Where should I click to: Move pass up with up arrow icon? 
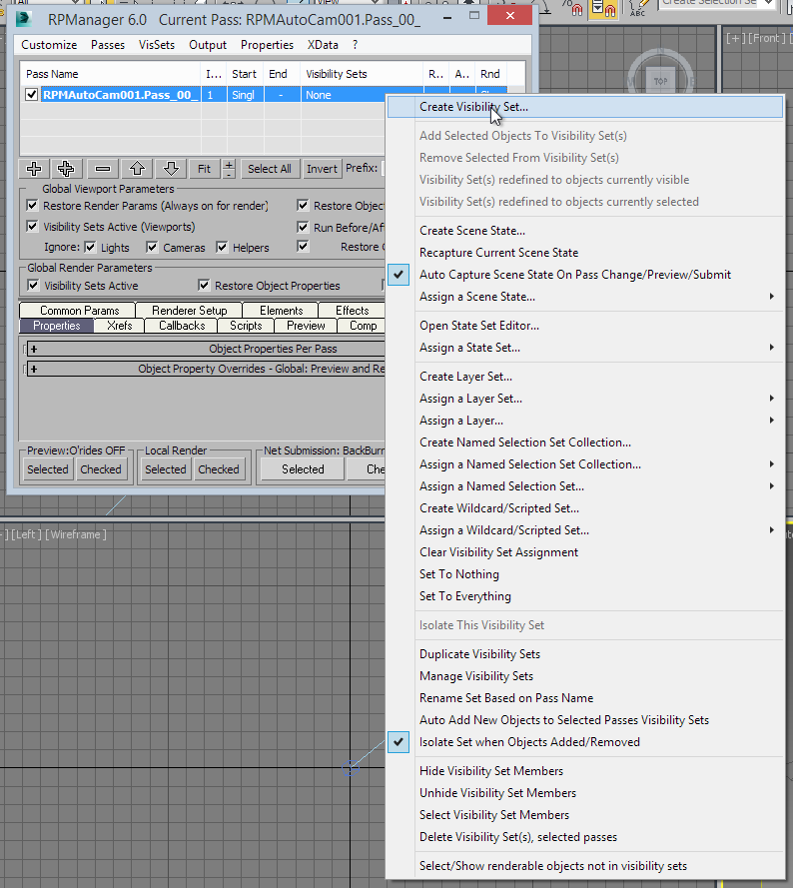(x=137, y=169)
